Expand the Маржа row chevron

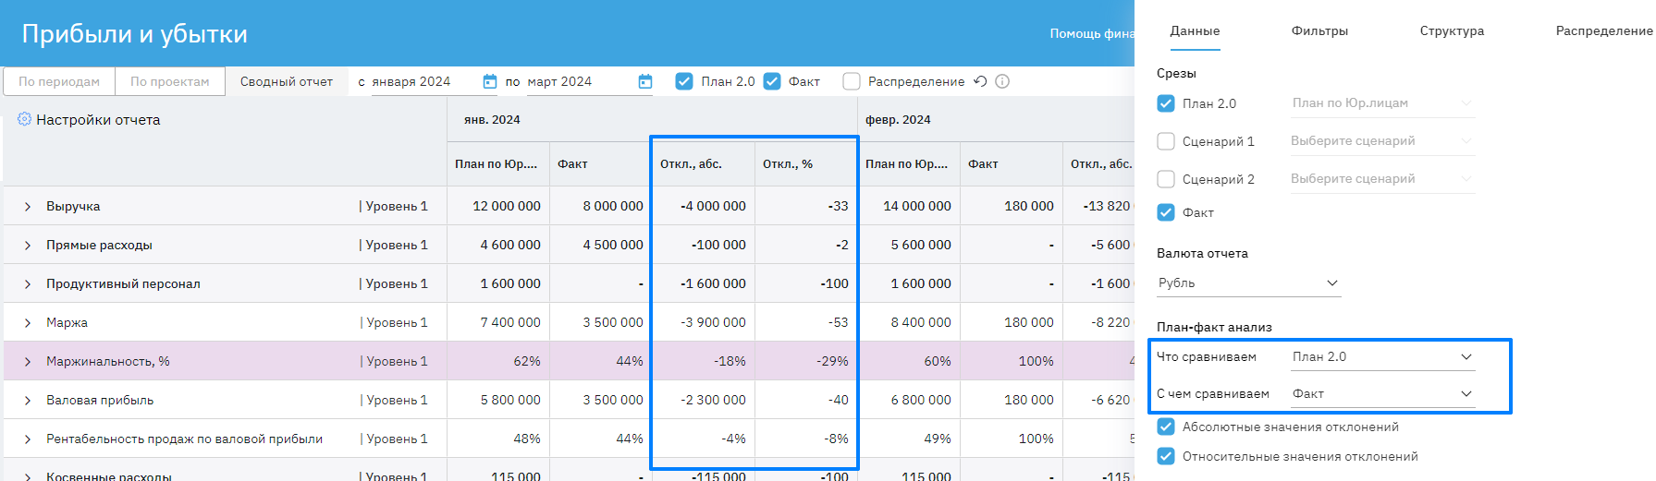coord(28,323)
